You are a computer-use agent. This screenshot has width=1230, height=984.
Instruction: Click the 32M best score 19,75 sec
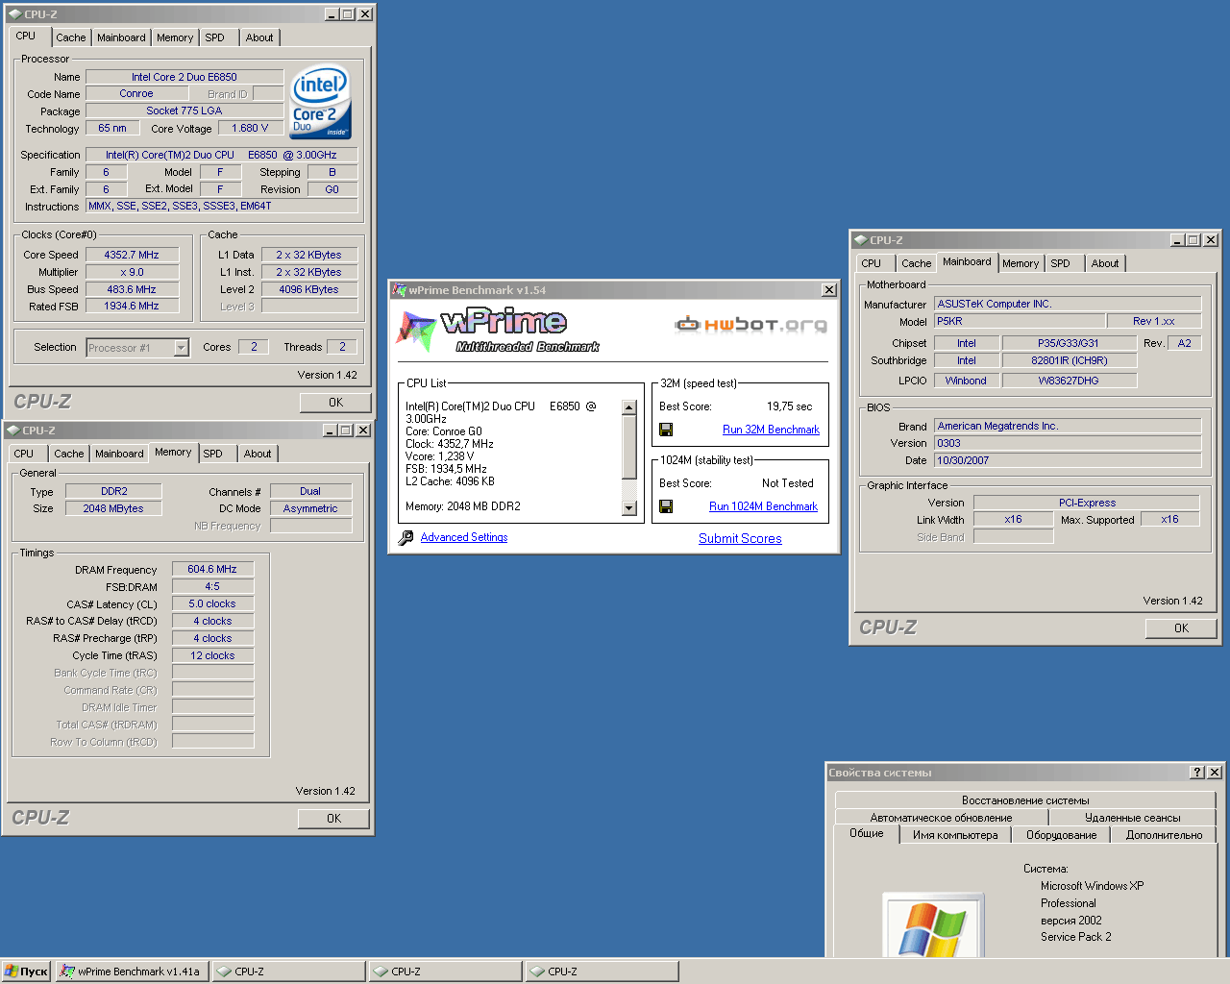point(789,406)
